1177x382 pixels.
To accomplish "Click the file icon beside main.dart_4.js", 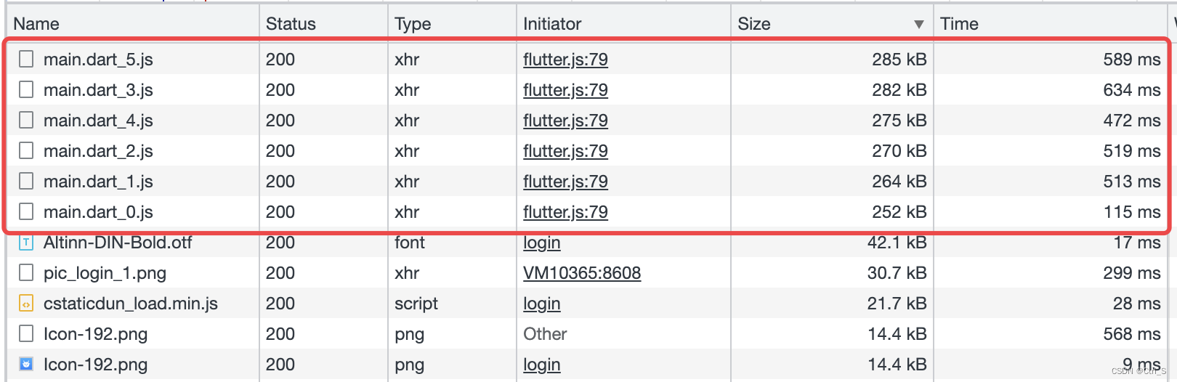I will tap(26, 120).
